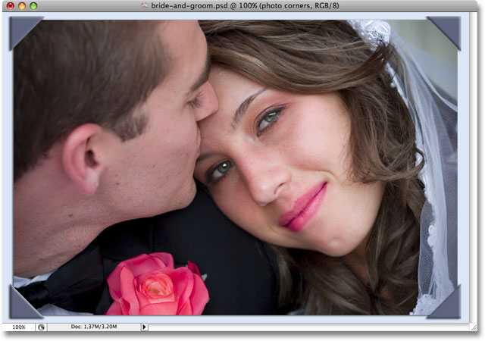The width and height of the screenshot is (485, 341).
Task: Open the status bar info arrow menu
Action: pos(144,327)
